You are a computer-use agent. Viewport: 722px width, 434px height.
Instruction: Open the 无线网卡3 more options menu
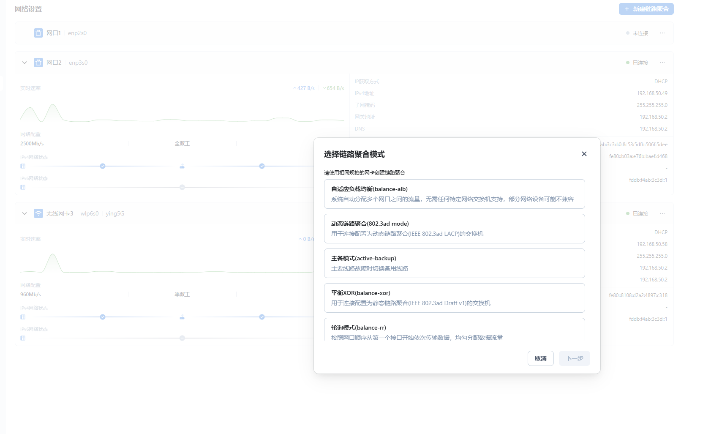pos(662,213)
